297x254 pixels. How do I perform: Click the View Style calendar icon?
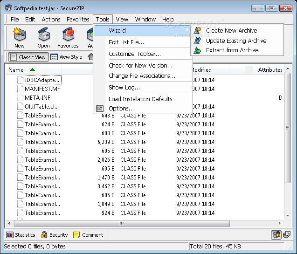[x=54, y=57]
